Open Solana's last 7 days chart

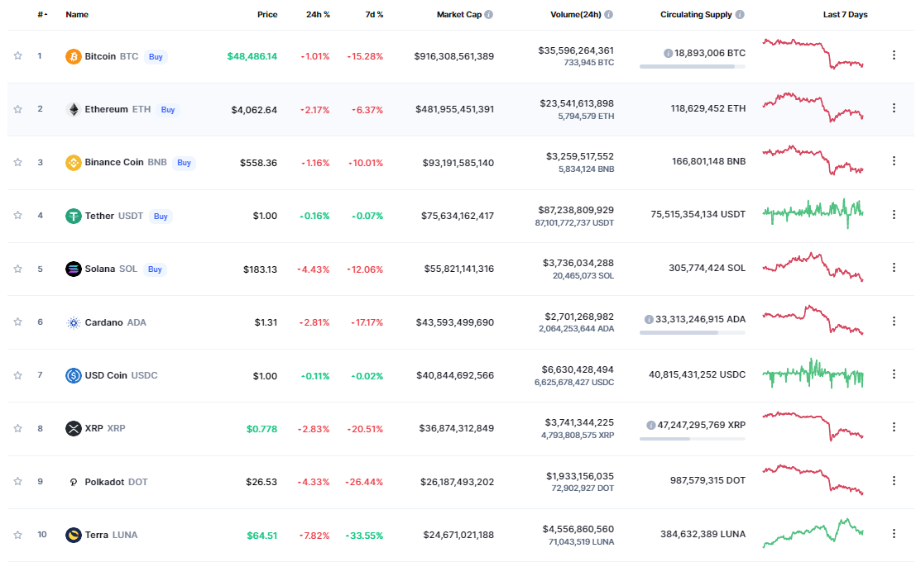(813, 267)
